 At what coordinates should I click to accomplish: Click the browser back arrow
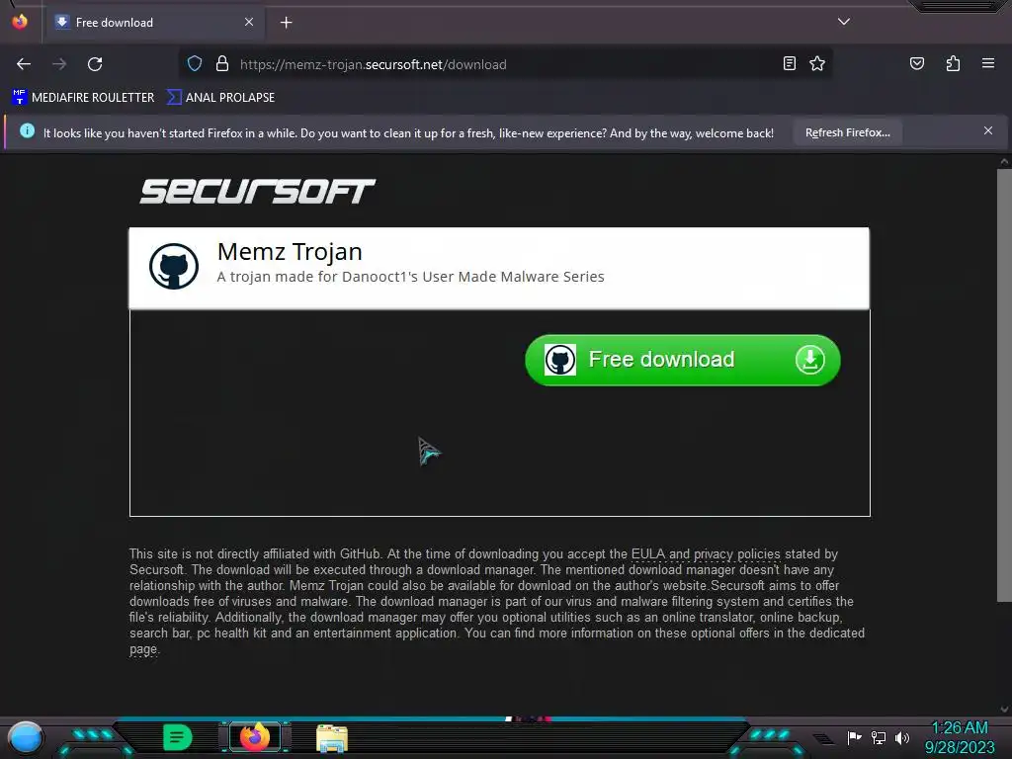tap(24, 64)
